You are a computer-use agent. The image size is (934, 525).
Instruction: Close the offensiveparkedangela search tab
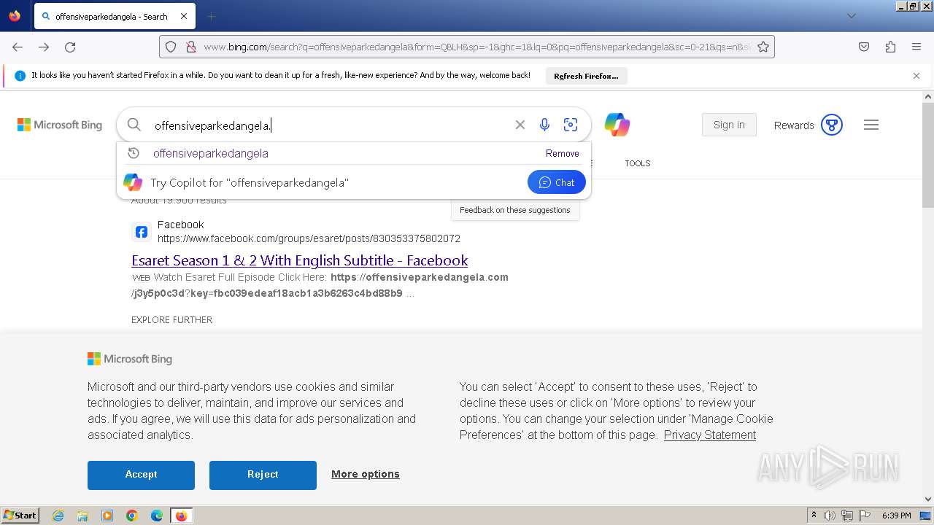click(183, 16)
